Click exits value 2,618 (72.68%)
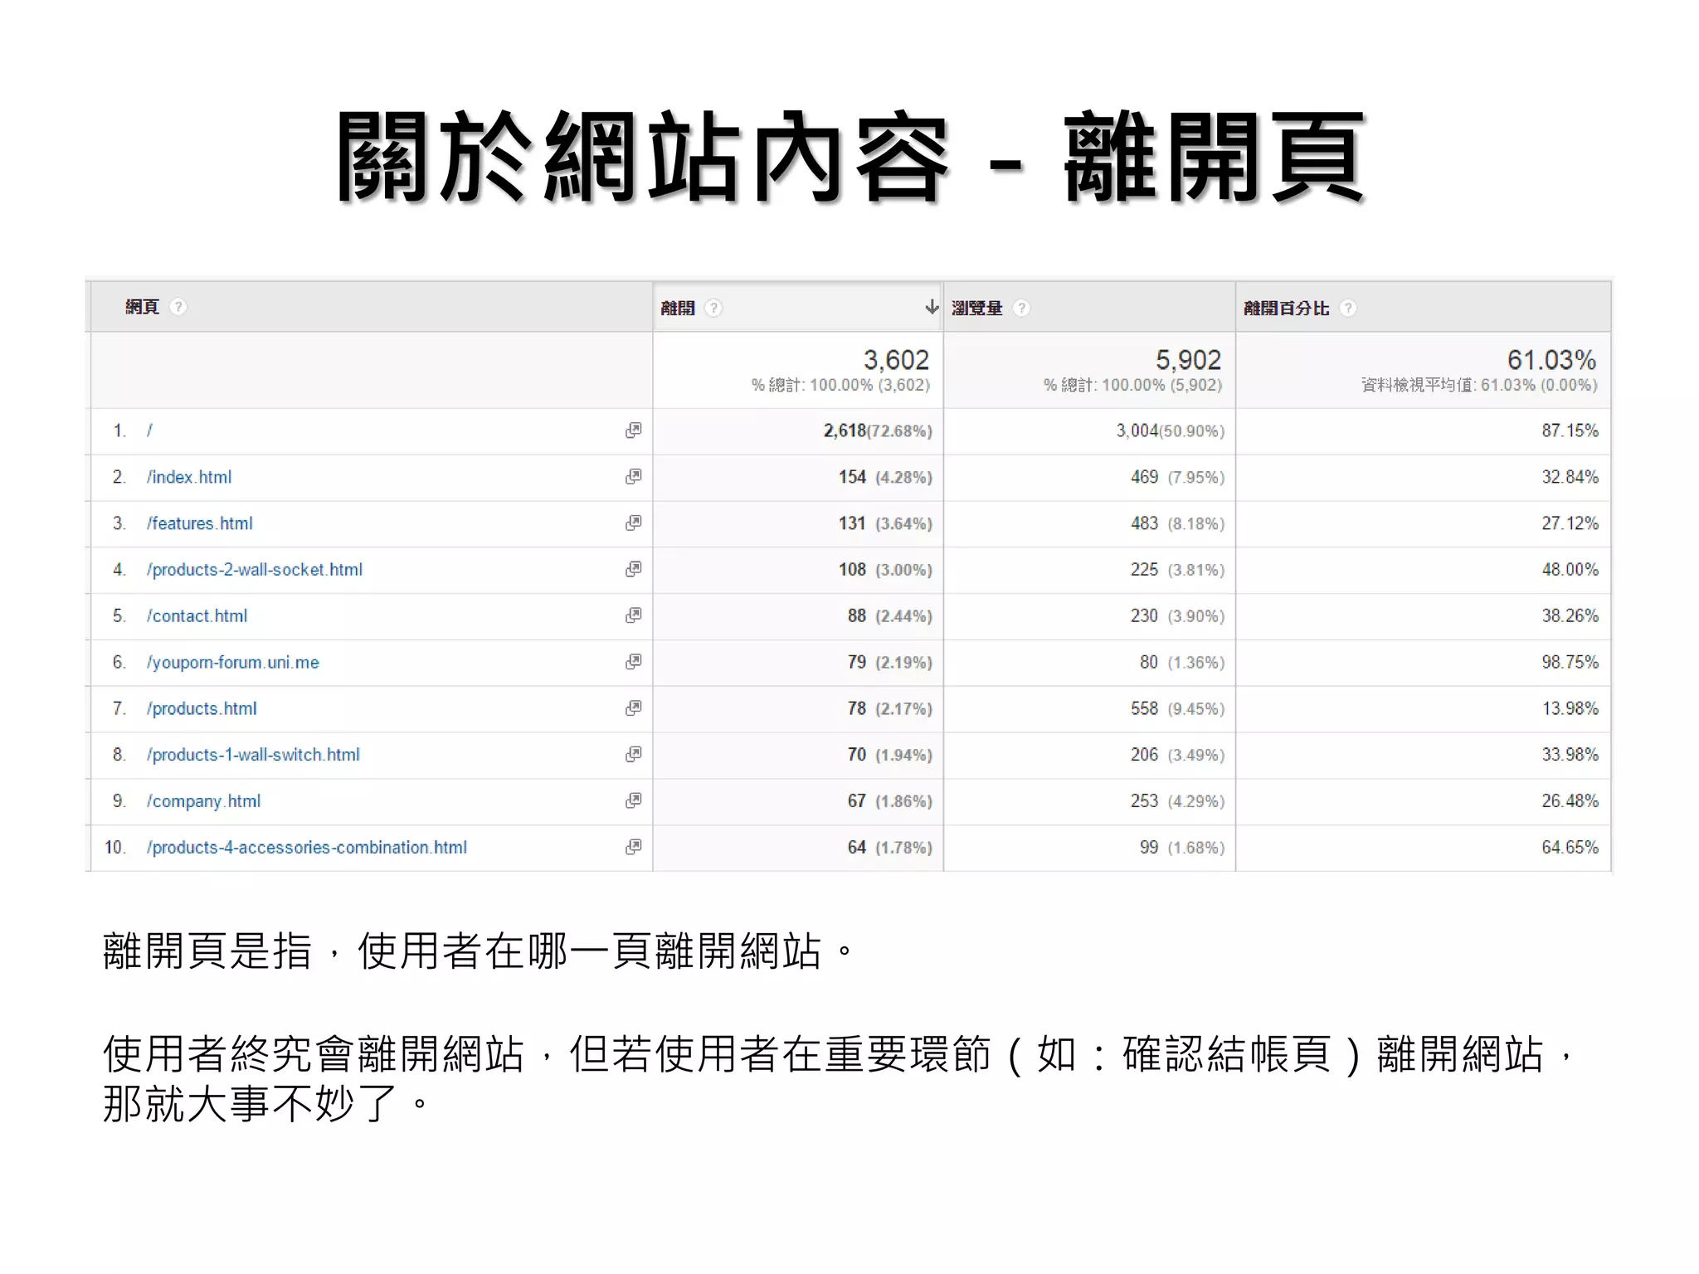 click(x=878, y=430)
